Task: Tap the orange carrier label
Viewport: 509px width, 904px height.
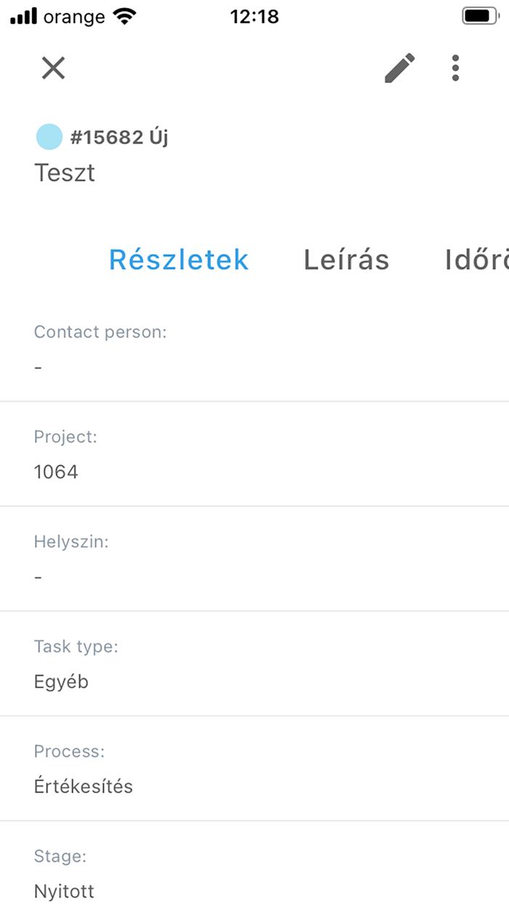Action: [74, 17]
